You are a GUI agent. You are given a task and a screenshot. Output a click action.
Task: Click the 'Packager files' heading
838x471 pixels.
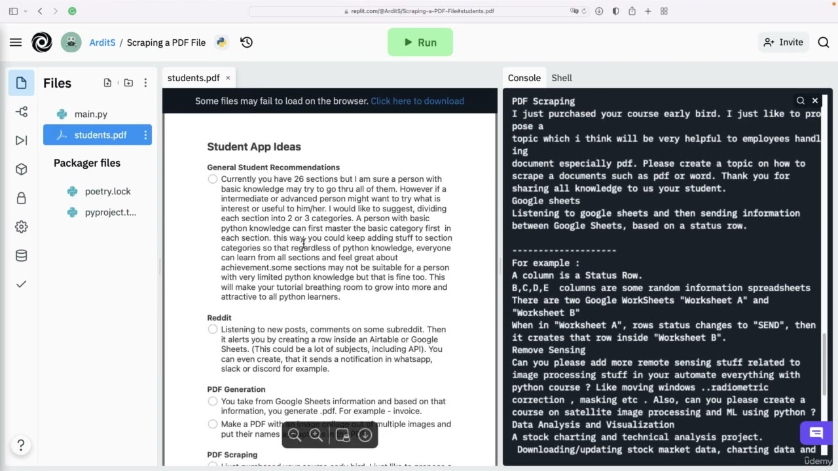tap(87, 163)
